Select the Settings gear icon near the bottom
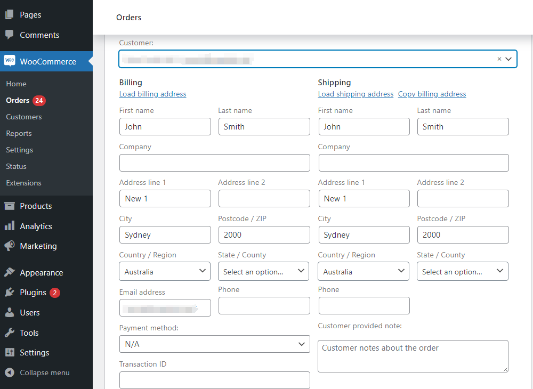The image size is (533, 389). pos(9,352)
